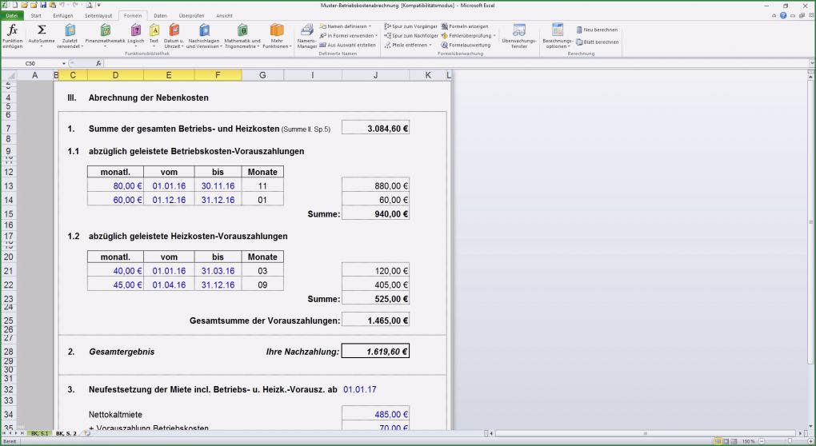
Task: Open the Finanzmathematik function library
Action: [x=105, y=30]
